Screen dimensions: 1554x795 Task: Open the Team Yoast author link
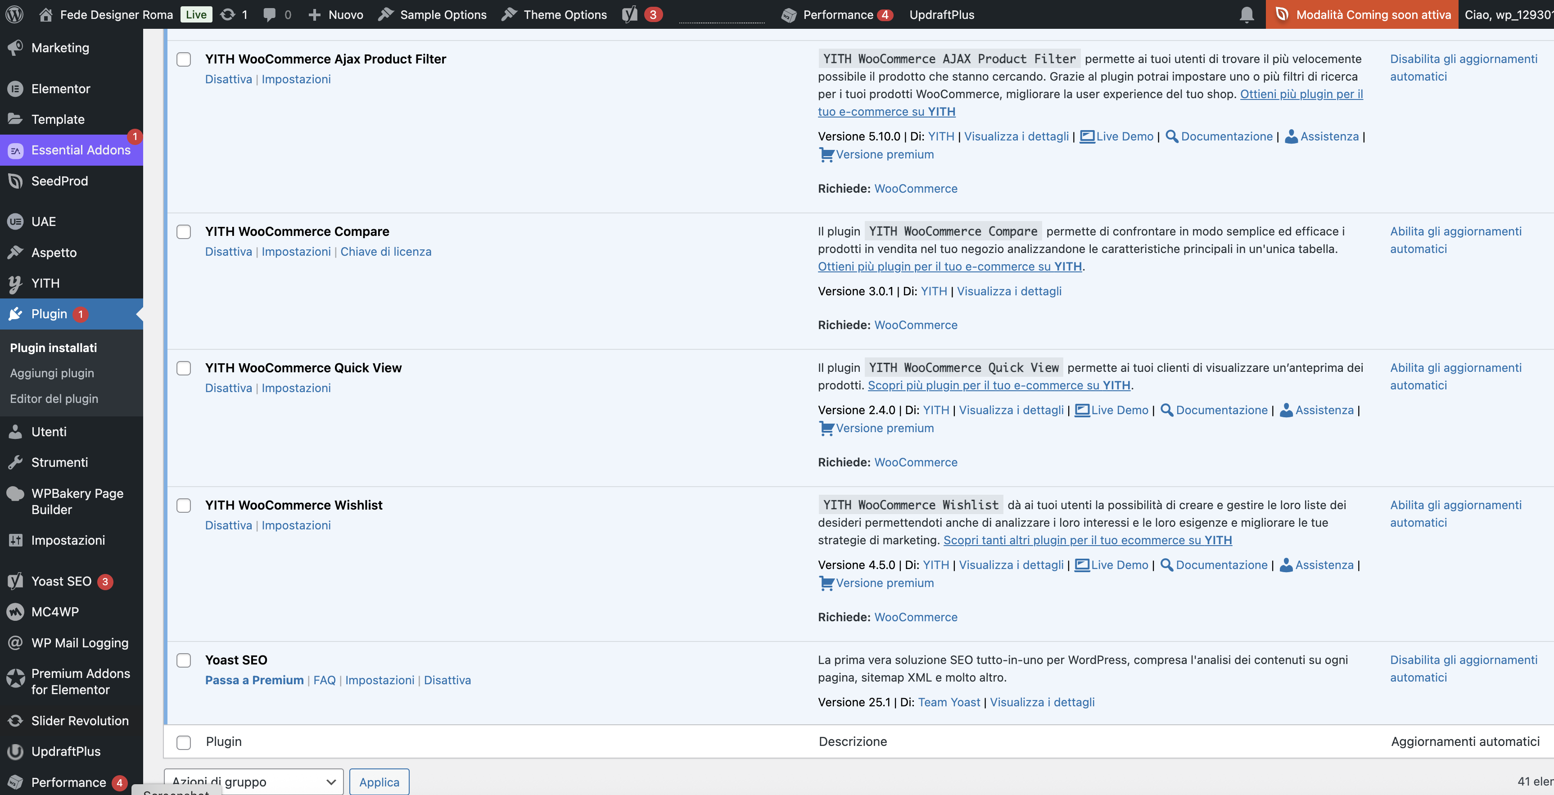pyautogui.click(x=949, y=702)
